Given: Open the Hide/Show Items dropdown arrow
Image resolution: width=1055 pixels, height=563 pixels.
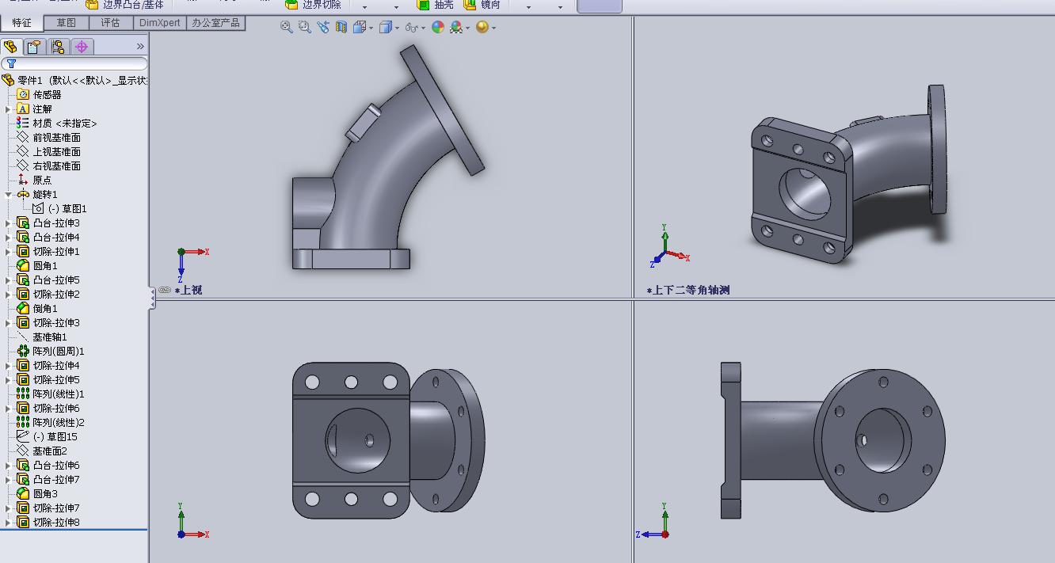Looking at the screenshot, I should [x=423, y=28].
